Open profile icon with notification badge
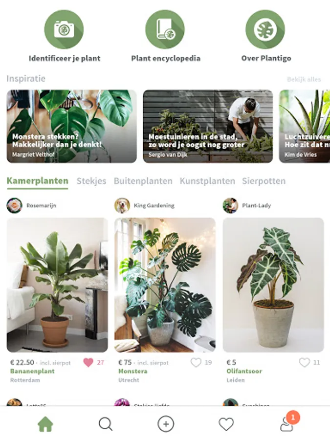This screenshot has height=440, width=330. 287,424
